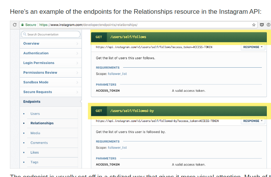This screenshot has width=271, height=177.
Task: Click into the Search Documentation field
Action: pyautogui.click(x=51, y=34)
